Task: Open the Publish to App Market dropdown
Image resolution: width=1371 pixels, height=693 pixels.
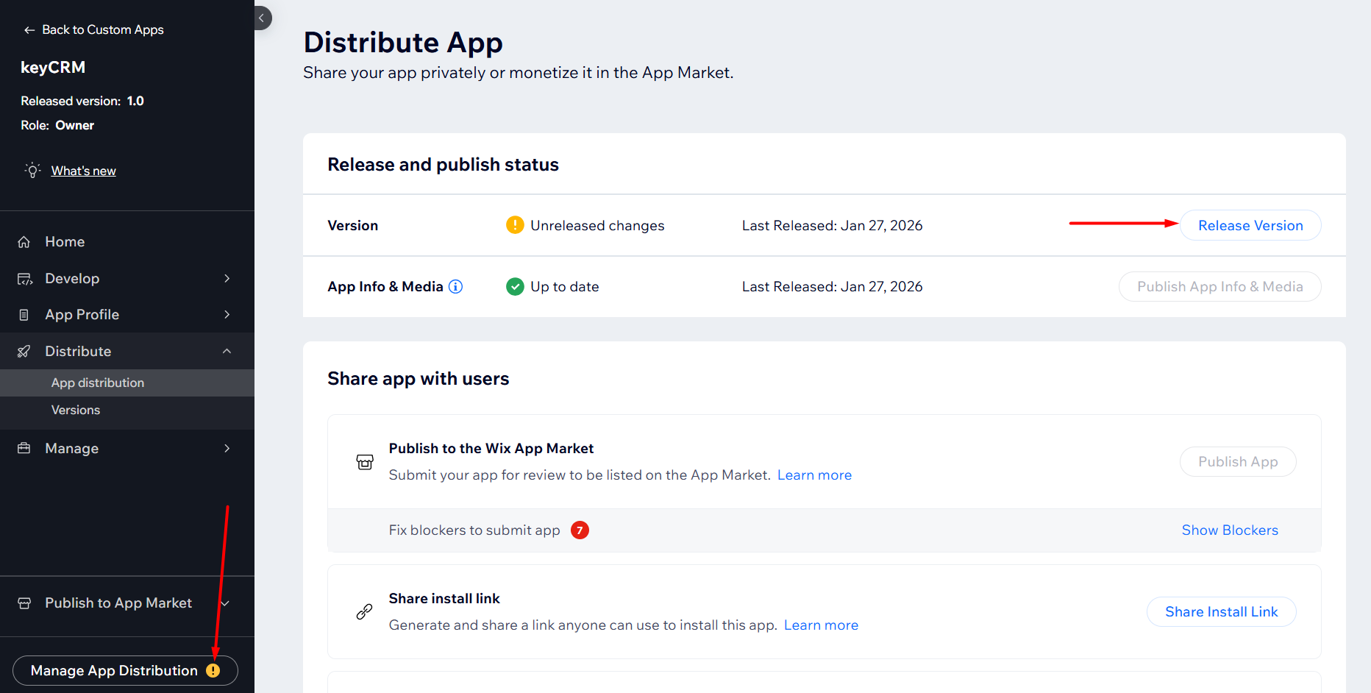Action: pyautogui.click(x=226, y=603)
